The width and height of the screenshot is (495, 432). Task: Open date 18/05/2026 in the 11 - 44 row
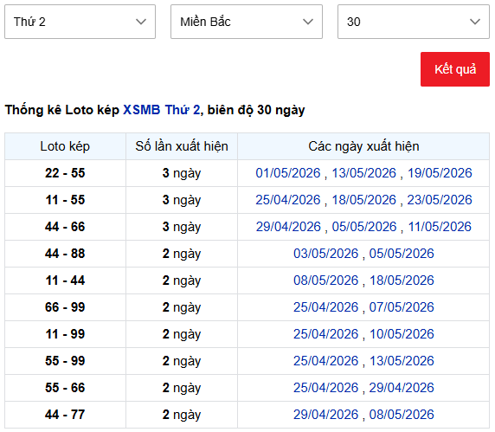(402, 280)
